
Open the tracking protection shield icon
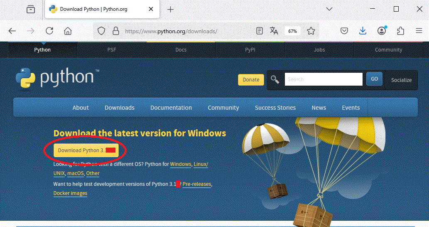pyautogui.click(x=101, y=31)
